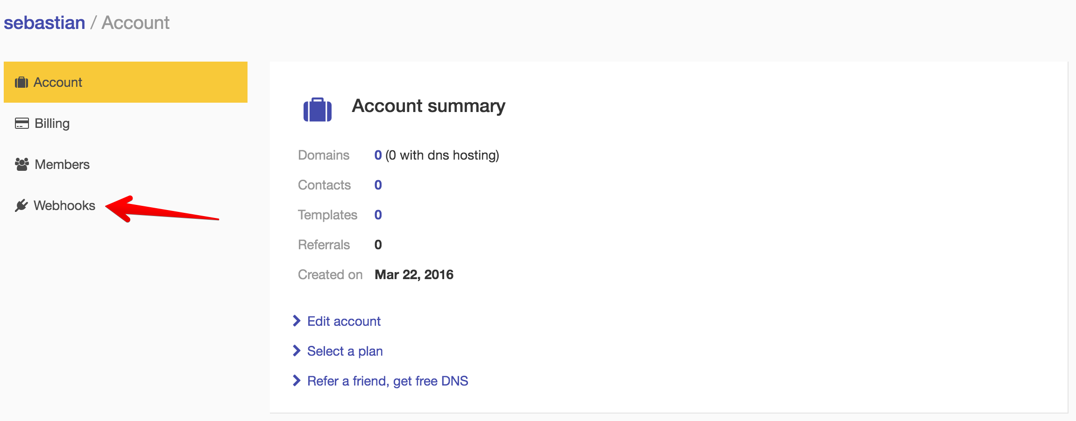Viewport: 1076px width, 421px height.
Task: Click the people group icon beside Members
Action: pyautogui.click(x=22, y=164)
